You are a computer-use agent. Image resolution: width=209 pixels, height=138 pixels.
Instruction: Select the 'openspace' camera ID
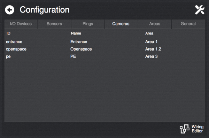pyautogui.click(x=16, y=49)
